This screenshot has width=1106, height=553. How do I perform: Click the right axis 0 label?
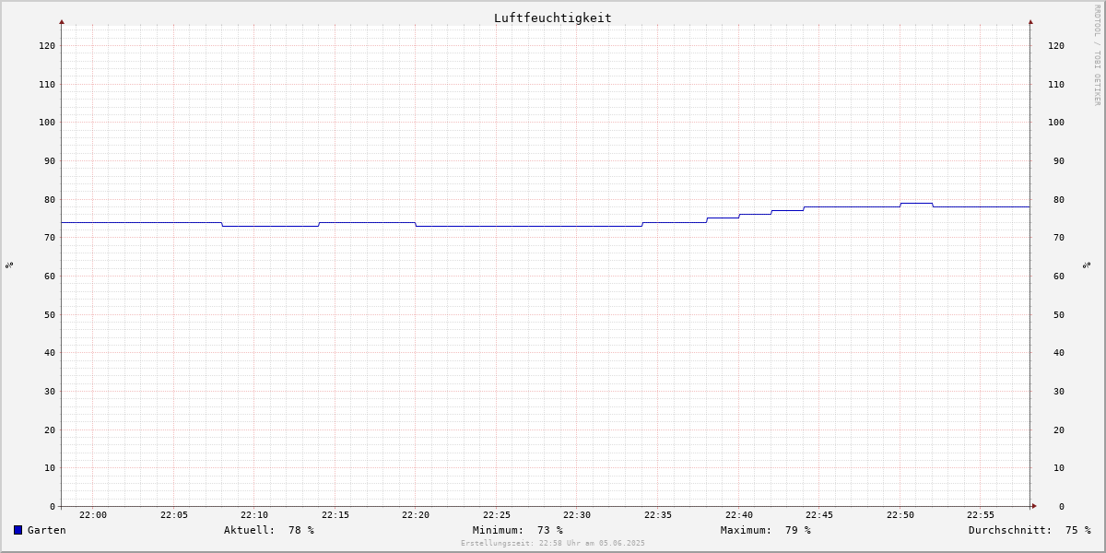(x=1062, y=506)
